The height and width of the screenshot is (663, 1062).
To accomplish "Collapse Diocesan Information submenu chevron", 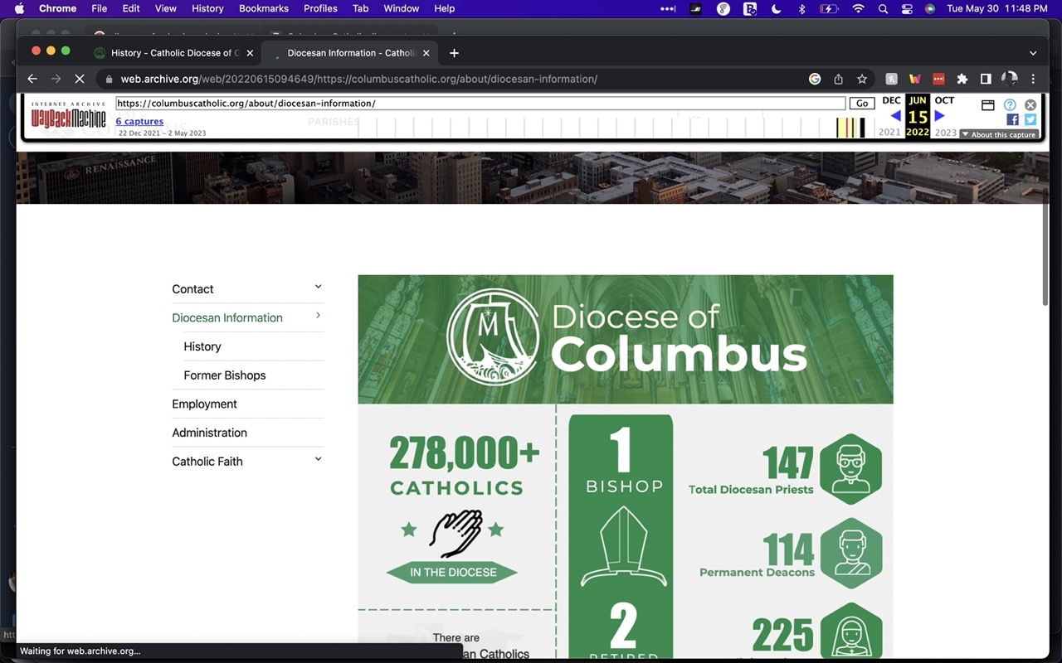I will click(318, 316).
